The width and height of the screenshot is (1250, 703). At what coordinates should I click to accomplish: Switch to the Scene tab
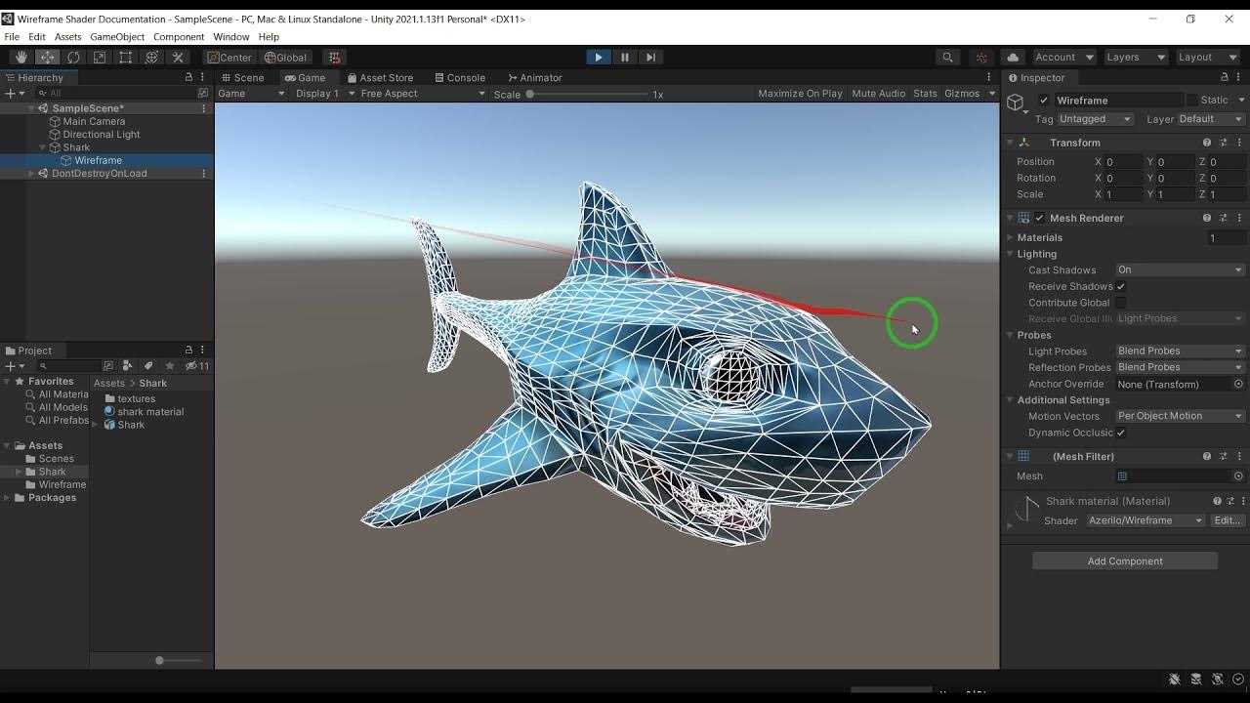pyautogui.click(x=242, y=78)
